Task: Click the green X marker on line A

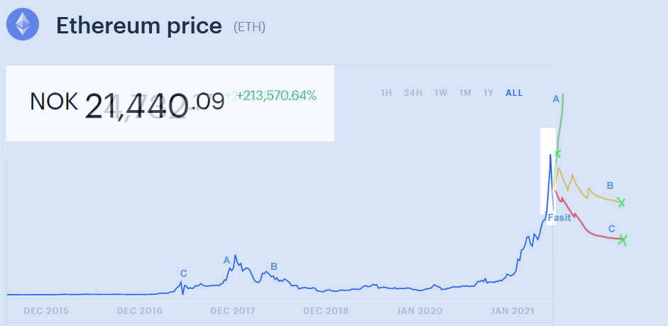Action: 557,153
